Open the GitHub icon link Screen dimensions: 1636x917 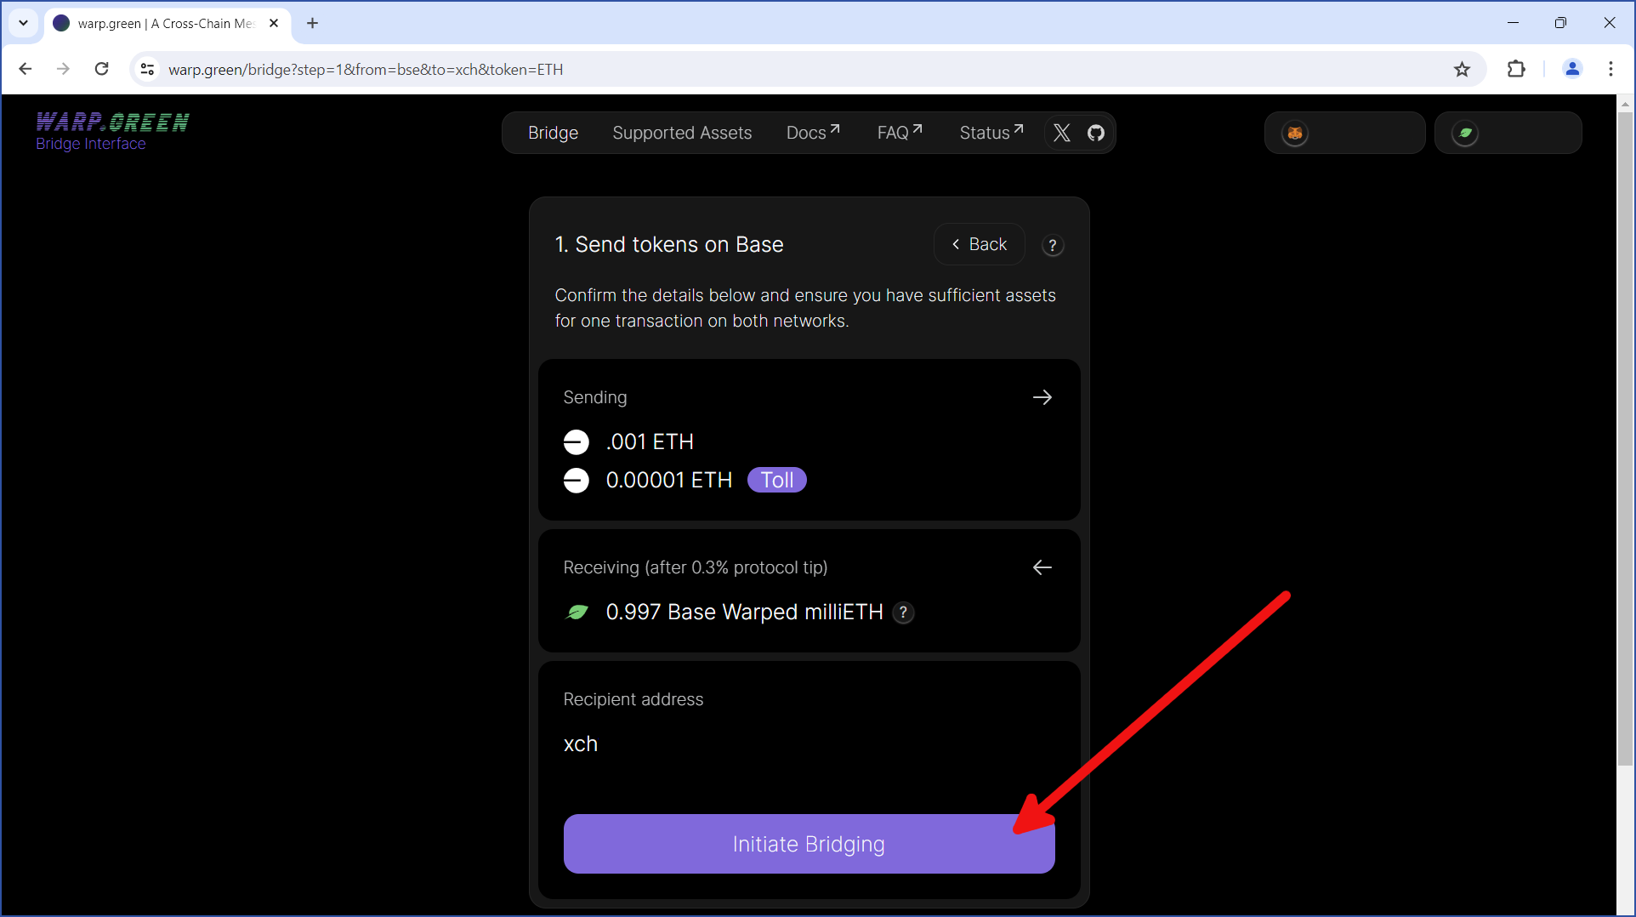point(1096,133)
